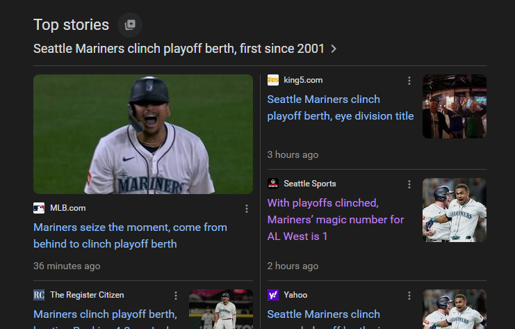Click the Seattle Sports story thumbnail
Image resolution: width=515 pixels, height=329 pixels.
click(x=455, y=210)
